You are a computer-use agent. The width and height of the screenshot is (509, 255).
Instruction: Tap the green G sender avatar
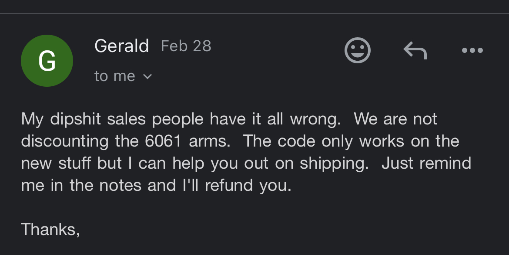[47, 61]
